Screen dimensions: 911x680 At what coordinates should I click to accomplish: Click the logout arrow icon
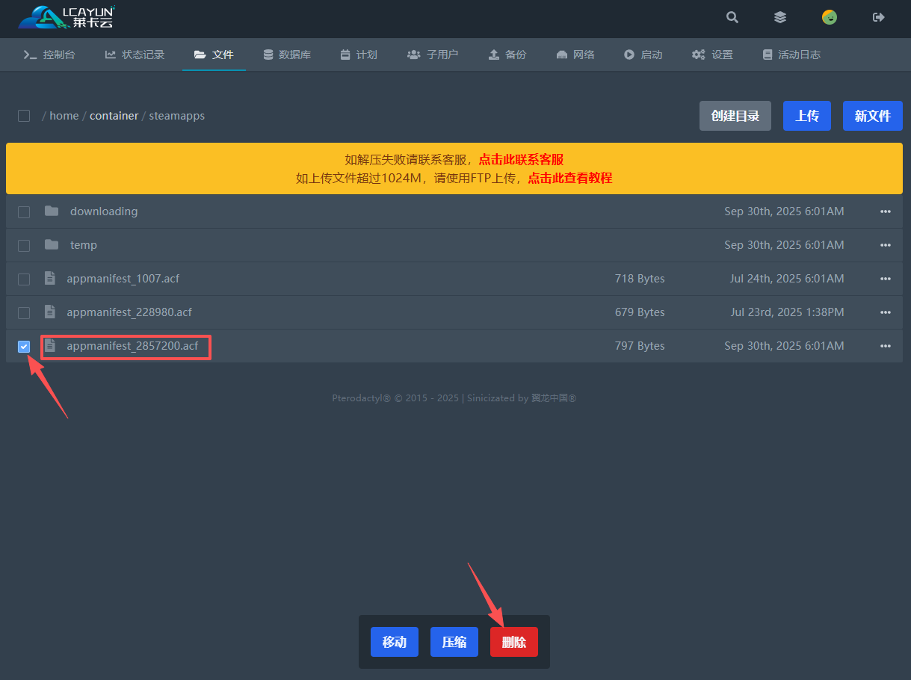[879, 17]
